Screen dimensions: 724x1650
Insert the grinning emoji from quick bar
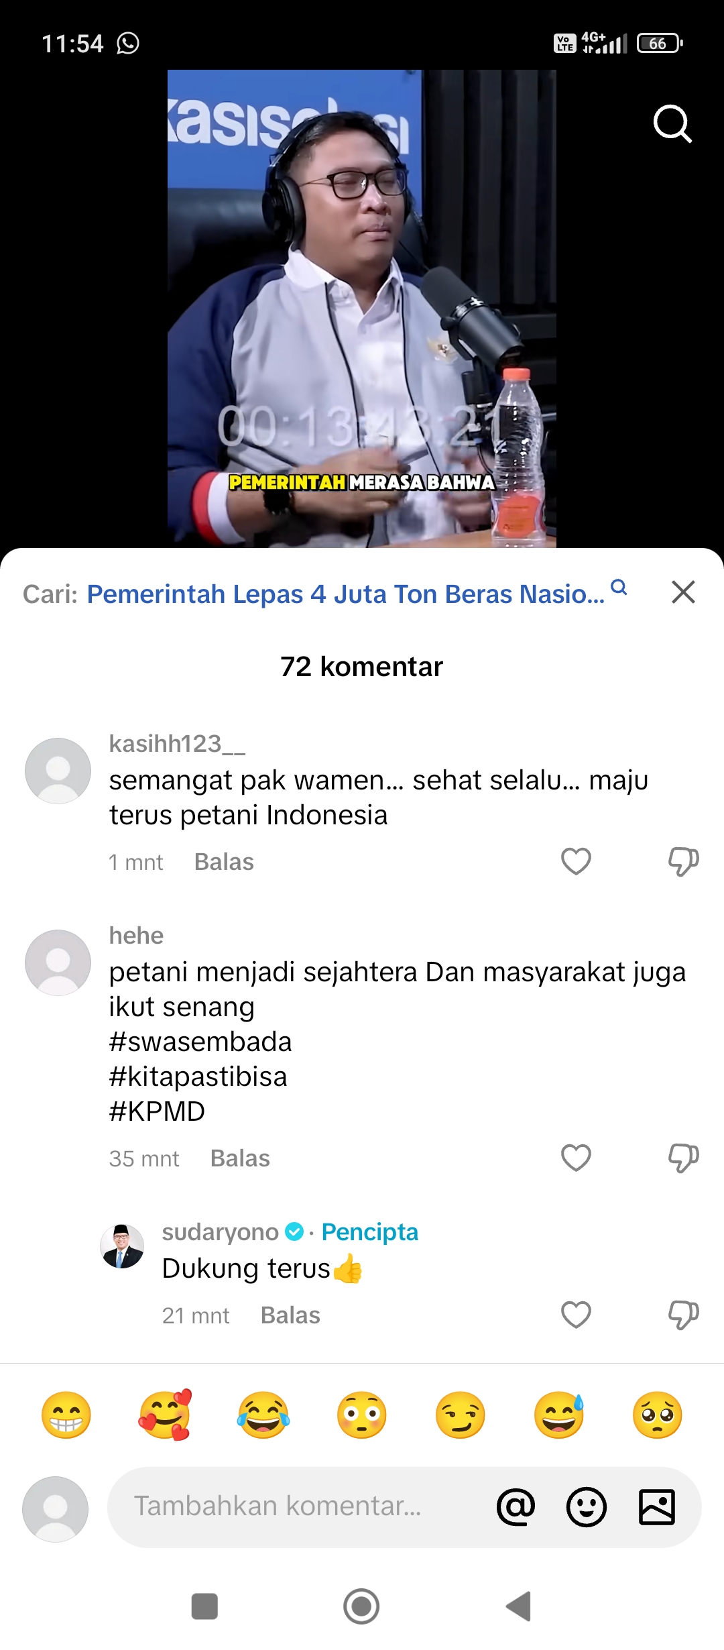66,1415
